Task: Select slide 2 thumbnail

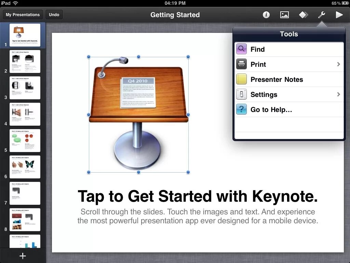Action: click(x=25, y=61)
